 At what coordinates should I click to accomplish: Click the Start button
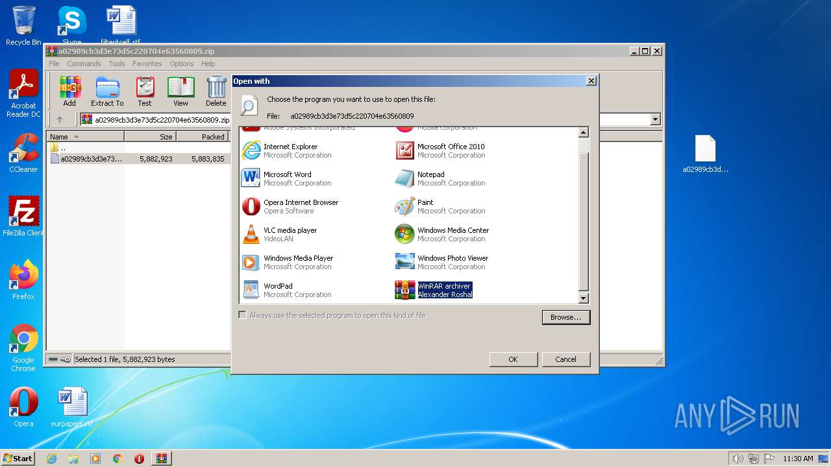click(18, 459)
